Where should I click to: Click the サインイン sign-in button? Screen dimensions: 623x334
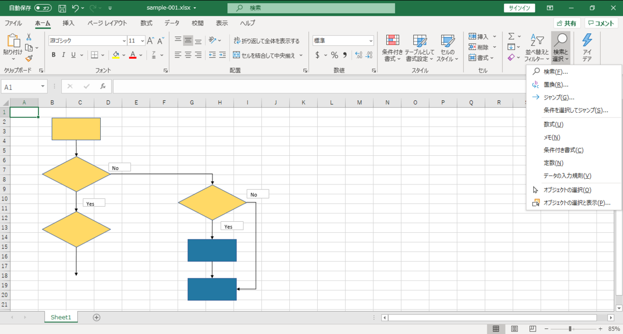[x=519, y=8]
